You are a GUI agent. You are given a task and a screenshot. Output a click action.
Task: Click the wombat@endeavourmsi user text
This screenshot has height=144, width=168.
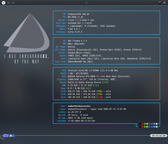point(79,106)
